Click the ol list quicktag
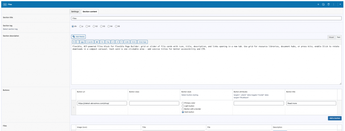The image size is (345, 131). pyautogui.click(x=118, y=42)
